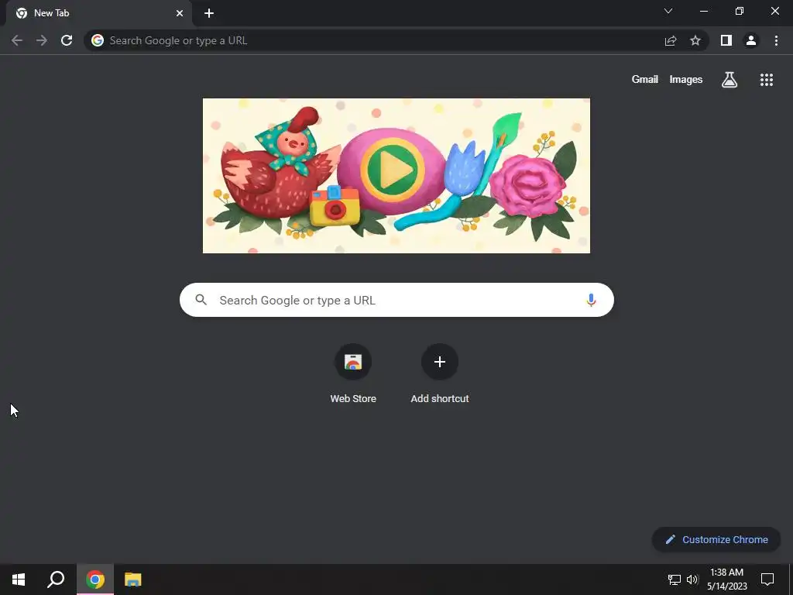793x595 pixels.
Task: Click the Google G icon in address bar
Action: (x=98, y=40)
